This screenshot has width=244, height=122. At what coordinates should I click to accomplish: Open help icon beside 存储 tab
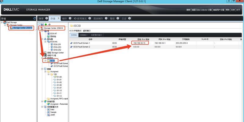(x=58, y=18)
